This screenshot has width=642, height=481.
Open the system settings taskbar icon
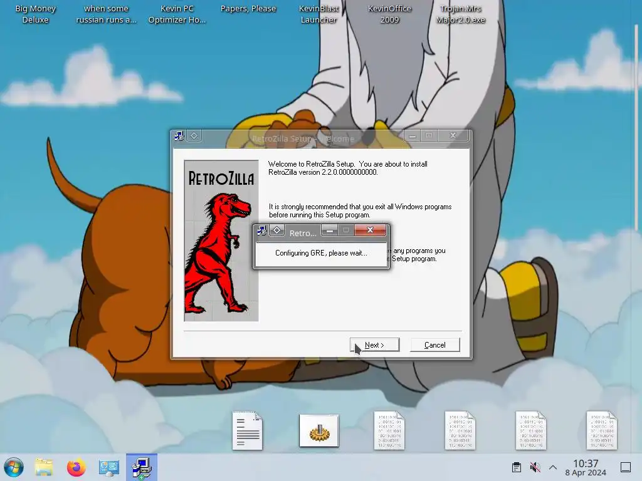[109, 467]
